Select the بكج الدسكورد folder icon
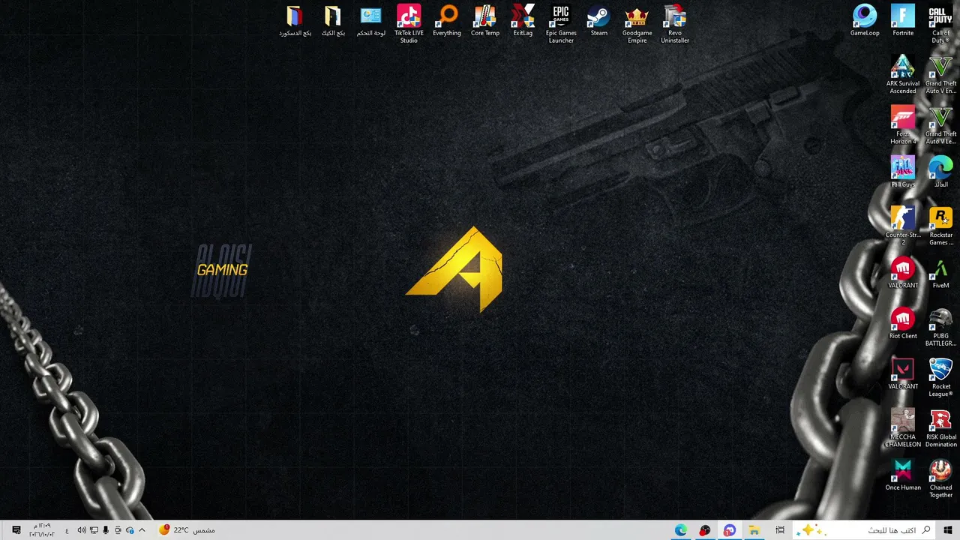Screen dimensions: 960x540 coord(295,21)
